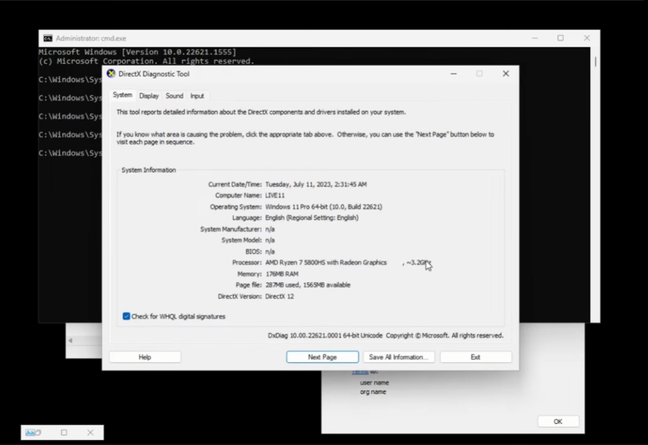Switch to the Display tab

click(149, 96)
